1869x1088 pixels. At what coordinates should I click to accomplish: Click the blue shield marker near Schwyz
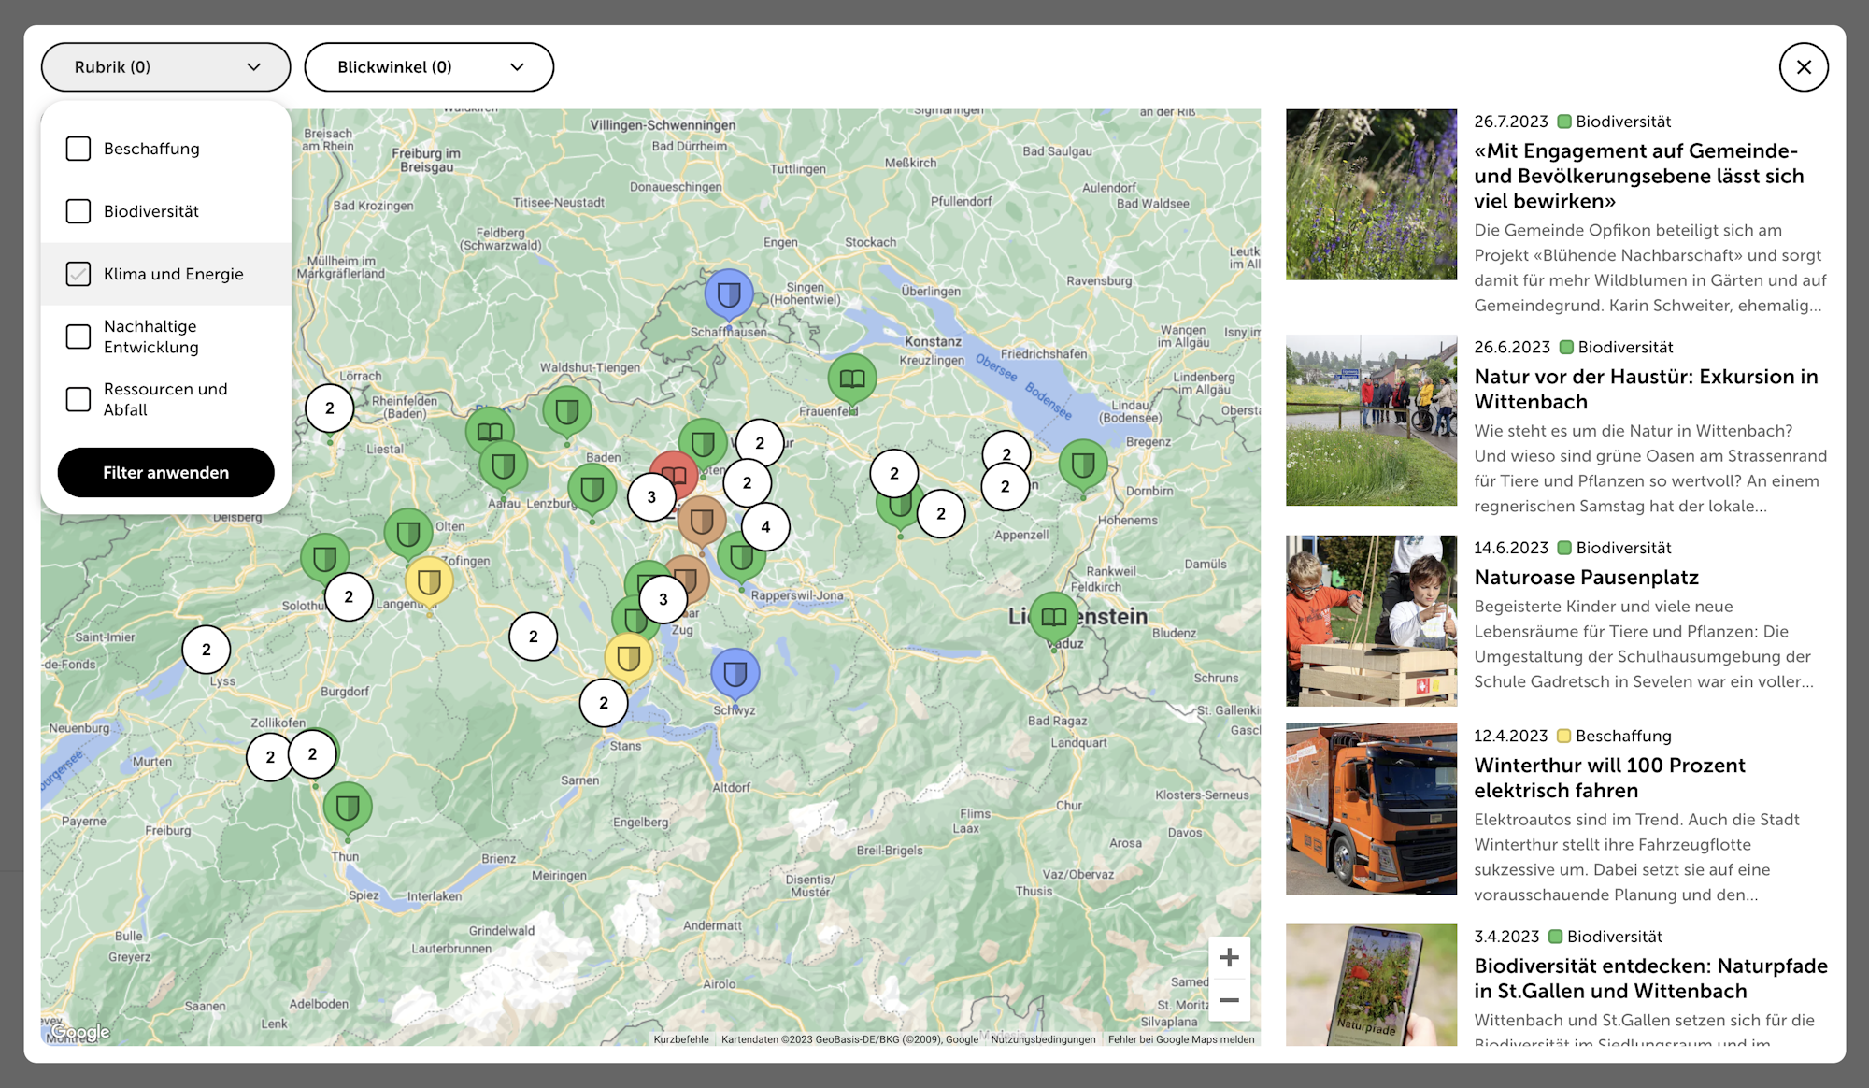pos(735,673)
